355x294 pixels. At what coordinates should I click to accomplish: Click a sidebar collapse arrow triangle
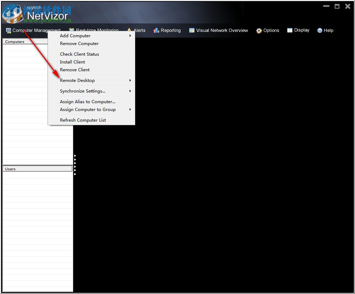pyautogui.click(x=75, y=155)
